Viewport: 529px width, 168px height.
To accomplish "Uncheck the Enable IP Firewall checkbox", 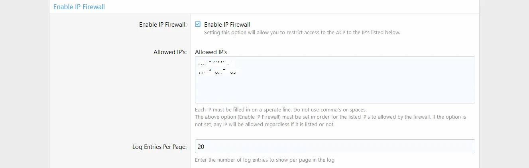I will coord(198,24).
